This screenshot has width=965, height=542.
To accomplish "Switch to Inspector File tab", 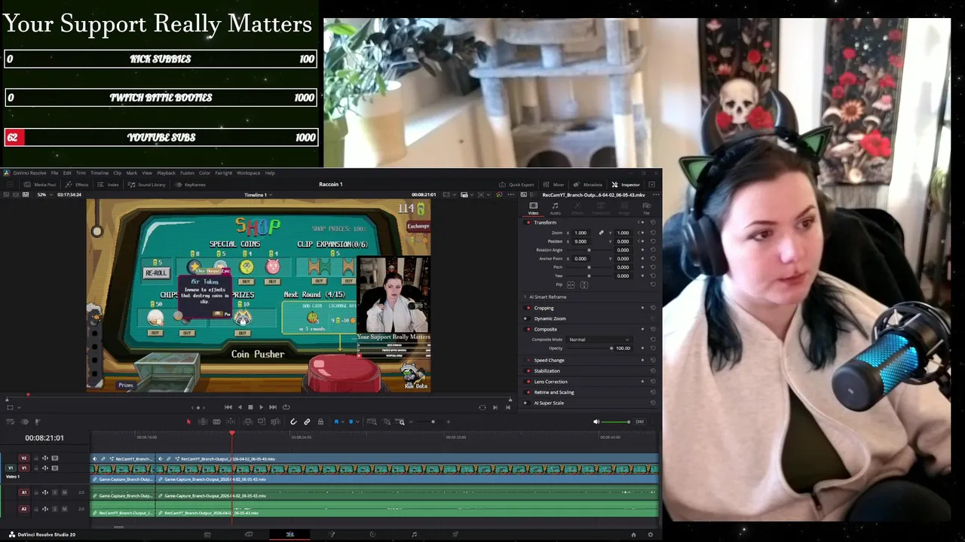I will click(x=646, y=209).
